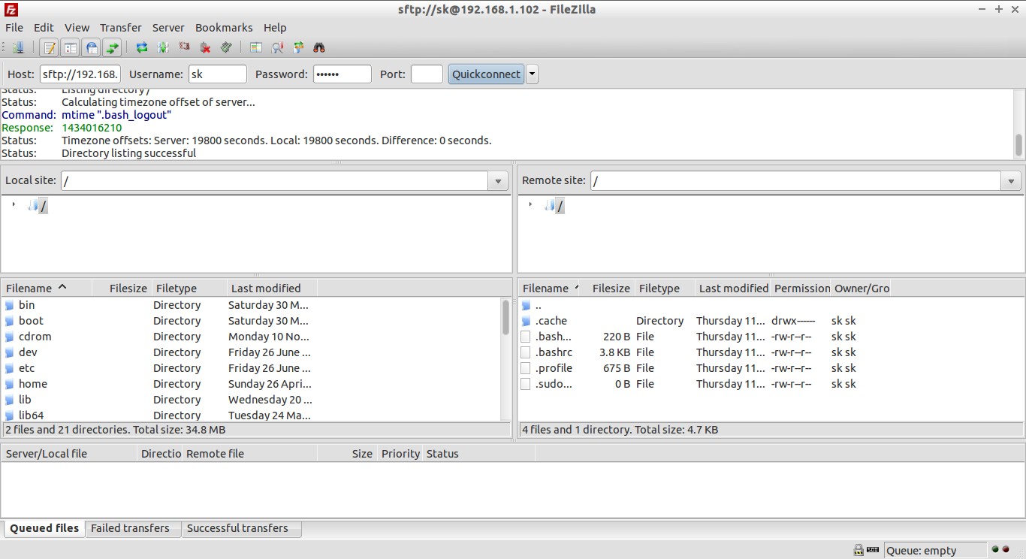
Task: Sort local files by Filename column
Action: pyautogui.click(x=47, y=288)
